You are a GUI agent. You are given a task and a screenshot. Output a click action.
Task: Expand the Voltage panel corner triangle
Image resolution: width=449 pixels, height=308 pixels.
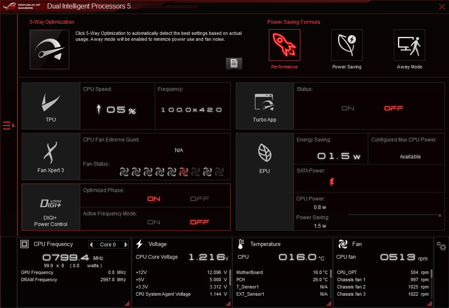[x=228, y=303]
